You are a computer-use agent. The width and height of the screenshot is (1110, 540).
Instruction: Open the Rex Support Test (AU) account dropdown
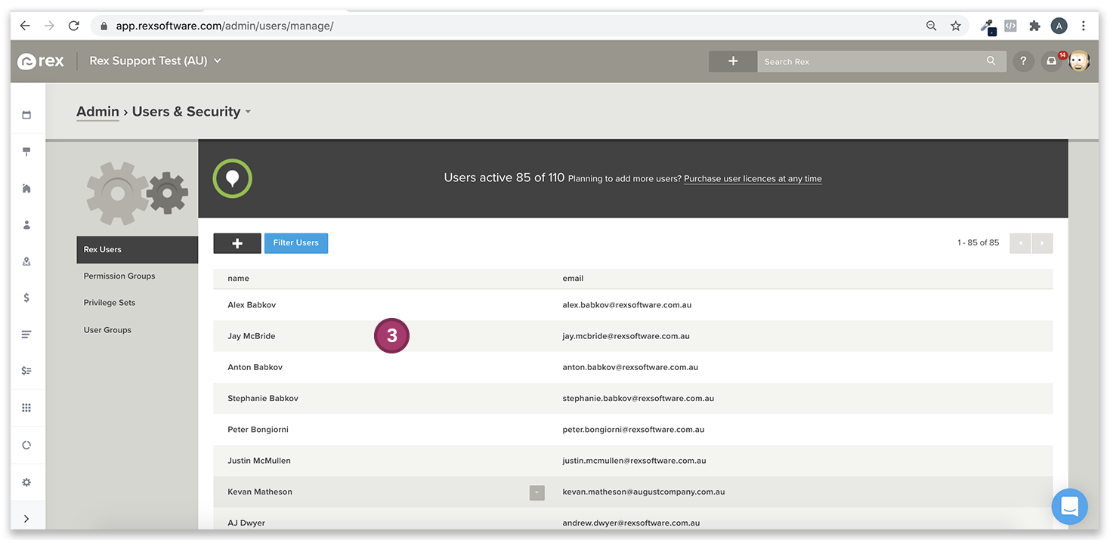click(155, 60)
